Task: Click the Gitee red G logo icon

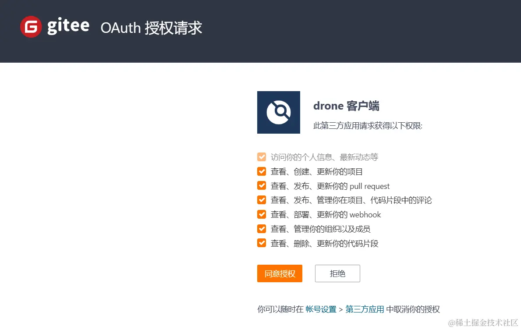Action: point(31,27)
